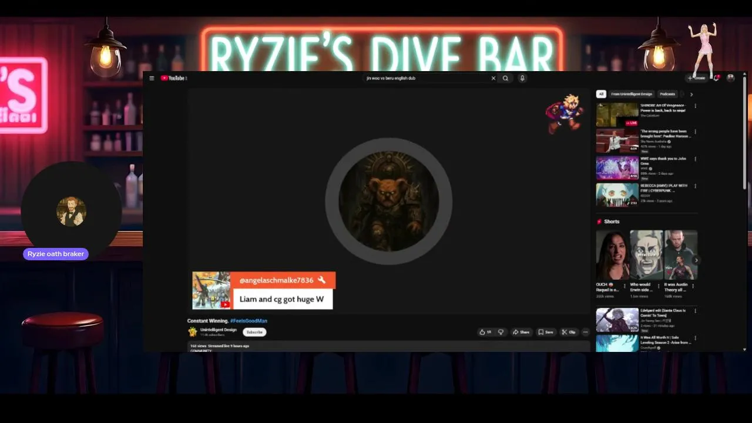
Task: Click the Ryzie oath braker name label
Action: [x=56, y=254]
